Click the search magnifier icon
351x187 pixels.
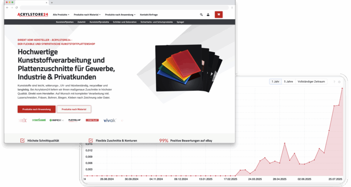coord(201,15)
